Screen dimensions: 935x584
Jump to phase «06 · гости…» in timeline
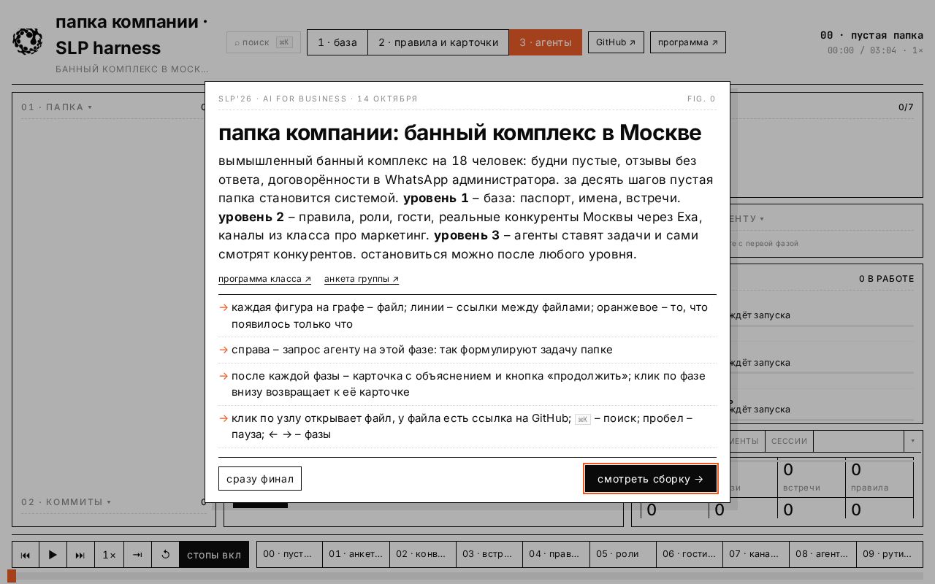(690, 554)
